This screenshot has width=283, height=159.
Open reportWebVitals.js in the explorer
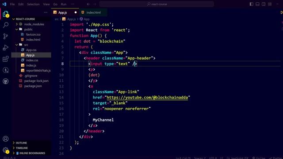pyautogui.click(x=38, y=71)
